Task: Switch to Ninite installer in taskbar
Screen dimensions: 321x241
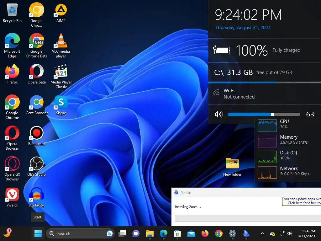Action: click(x=246, y=233)
